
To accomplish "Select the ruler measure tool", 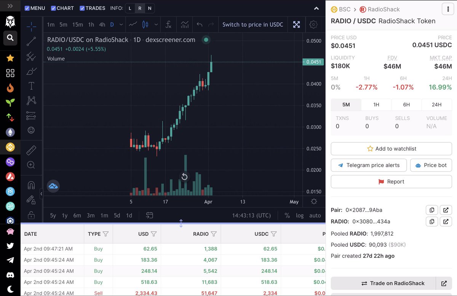I will 31,150.
